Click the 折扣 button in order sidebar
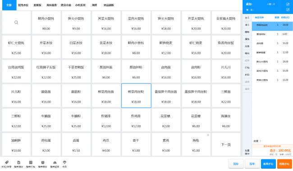Image resolution: width=293 pixels, height=171 pixels. coord(247,75)
